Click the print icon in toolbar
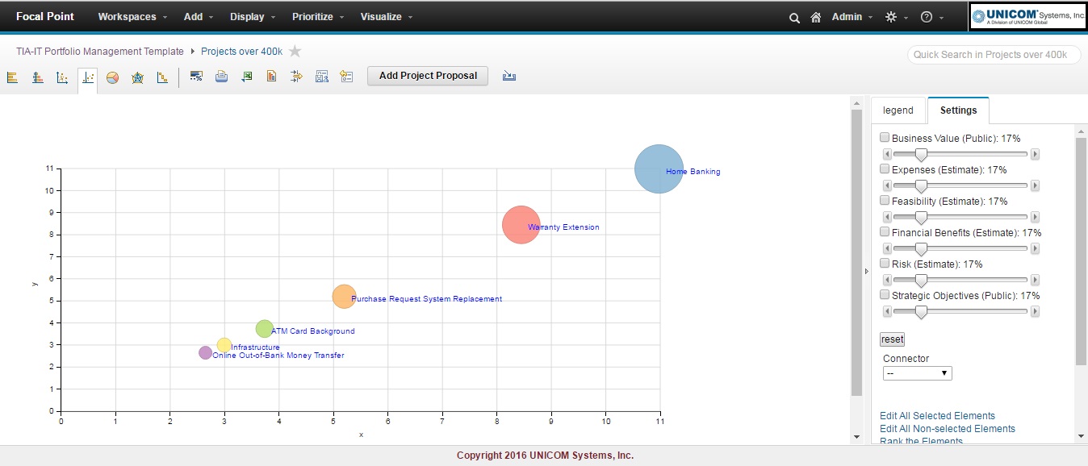This screenshot has width=1088, height=466. click(x=221, y=76)
